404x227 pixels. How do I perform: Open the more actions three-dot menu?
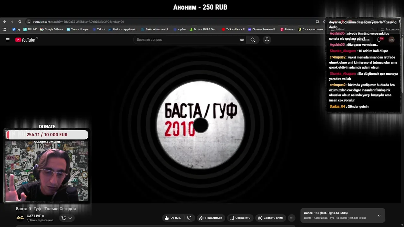(x=292, y=218)
